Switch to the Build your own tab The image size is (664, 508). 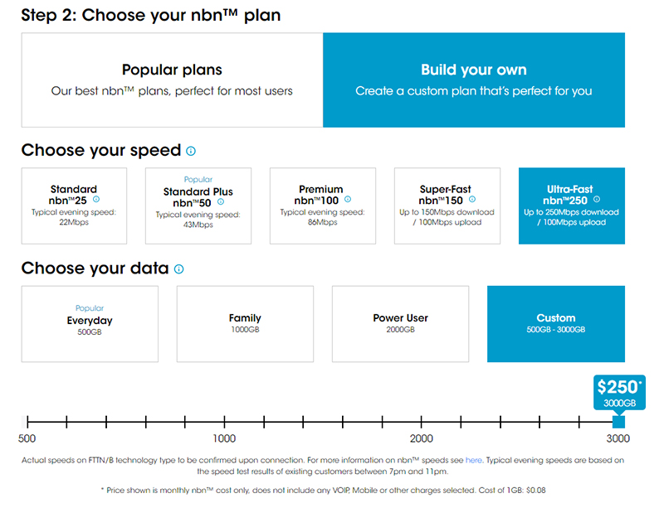[x=474, y=80]
